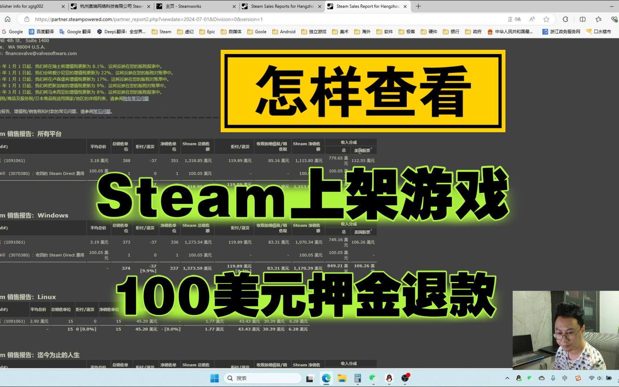Switch to the Publisher info for zglg002 tab
Image resolution: width=619 pixels, height=387 pixels.
33,6
